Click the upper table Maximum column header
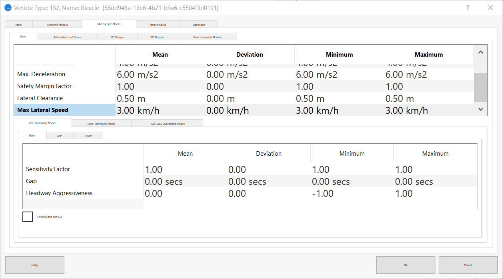 coord(429,54)
